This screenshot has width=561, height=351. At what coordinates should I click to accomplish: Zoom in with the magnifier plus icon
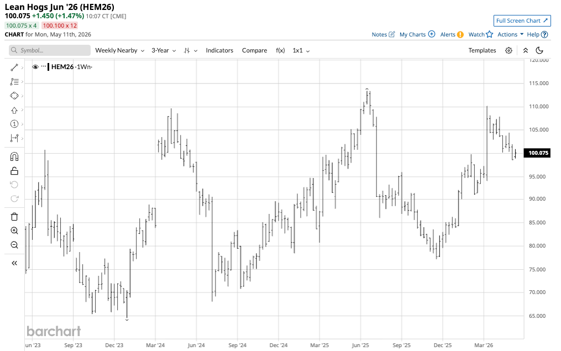[x=14, y=231]
